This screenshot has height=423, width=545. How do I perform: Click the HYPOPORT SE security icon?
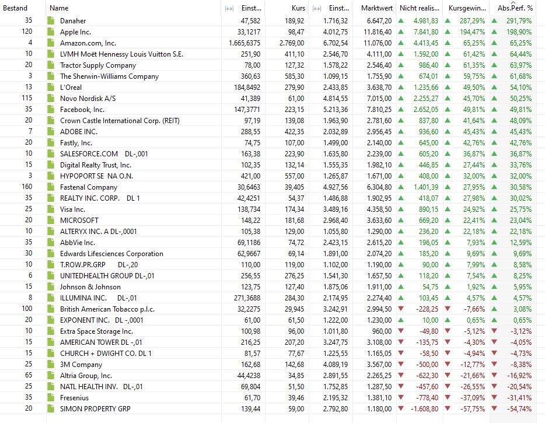[x=51, y=176]
